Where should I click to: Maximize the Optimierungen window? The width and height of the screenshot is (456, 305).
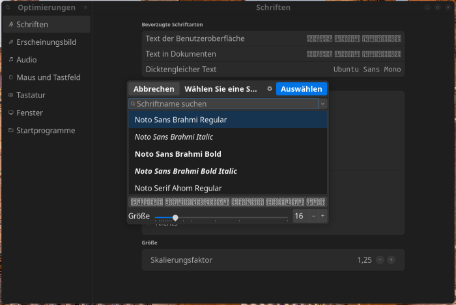click(438, 7)
